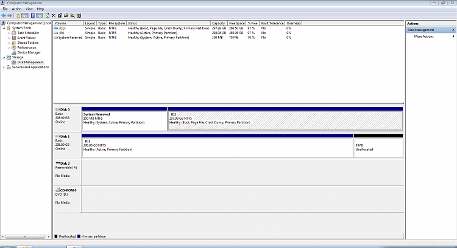
Task: Click the Disk 1 label panel
Action: coord(67,146)
